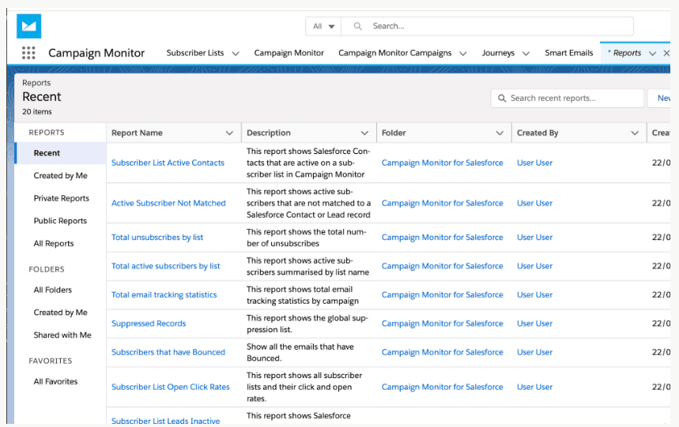Click the magnifier icon in global search
Image resolution: width=679 pixels, height=427 pixels.
coord(358,26)
